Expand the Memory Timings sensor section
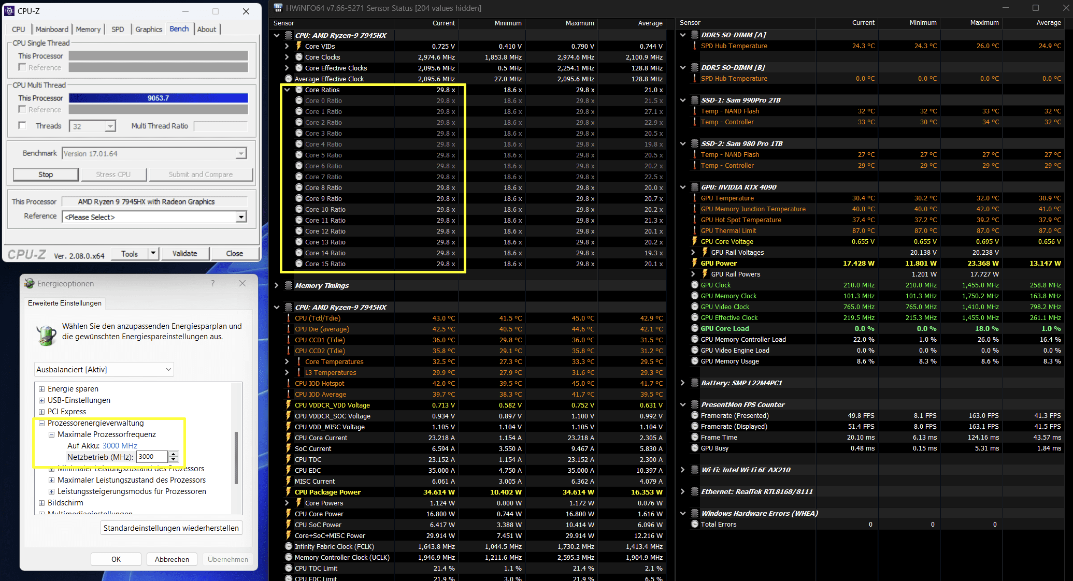Image resolution: width=1073 pixels, height=581 pixels. (x=277, y=285)
